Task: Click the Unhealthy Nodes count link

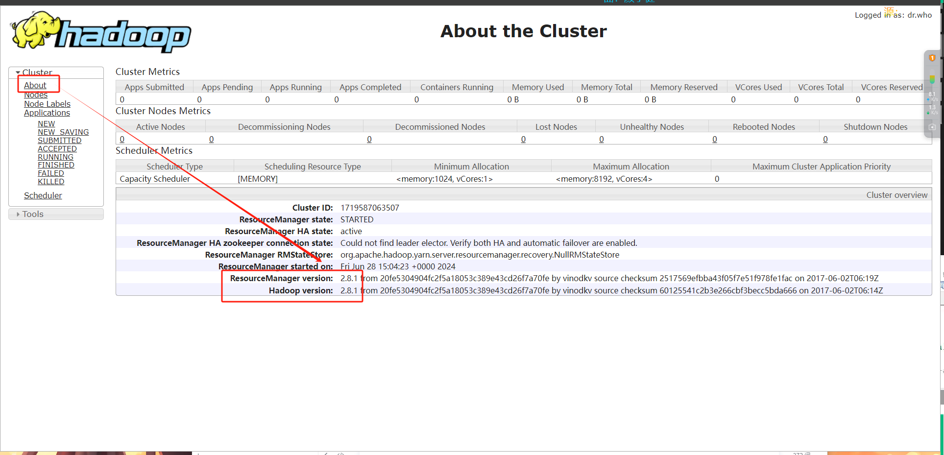Action: (602, 139)
